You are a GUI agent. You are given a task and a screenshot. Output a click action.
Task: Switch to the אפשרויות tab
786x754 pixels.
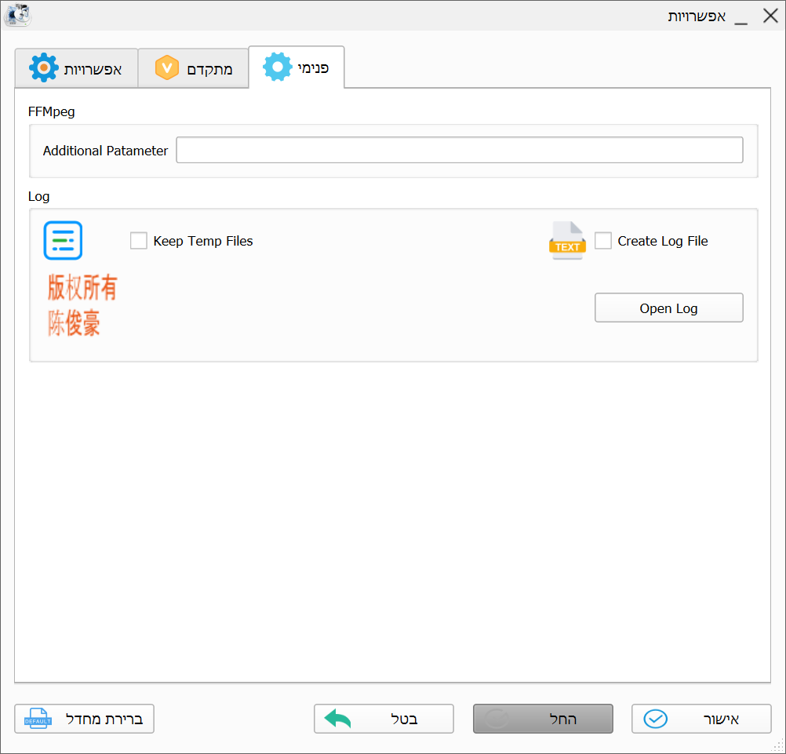(76, 68)
